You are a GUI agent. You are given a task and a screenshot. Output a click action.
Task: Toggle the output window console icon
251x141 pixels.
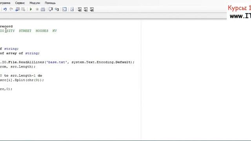click(x=64, y=9)
